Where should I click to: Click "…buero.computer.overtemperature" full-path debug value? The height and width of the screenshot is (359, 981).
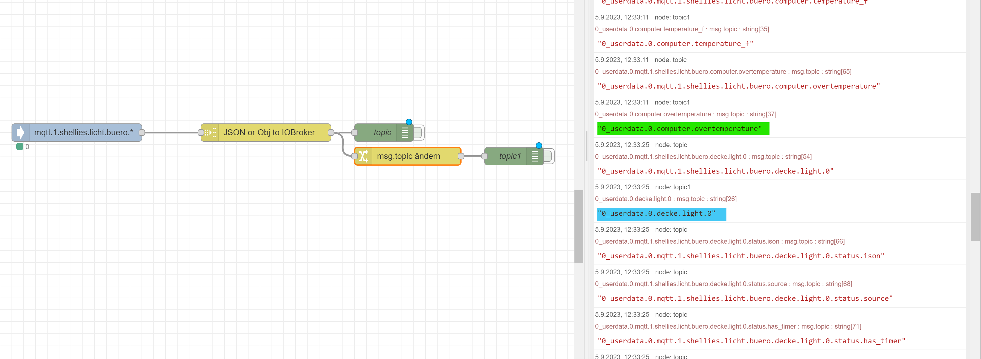click(739, 87)
